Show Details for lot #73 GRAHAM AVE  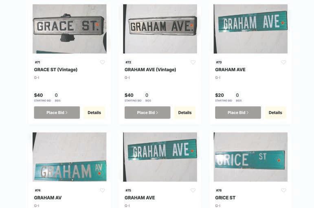click(275, 112)
